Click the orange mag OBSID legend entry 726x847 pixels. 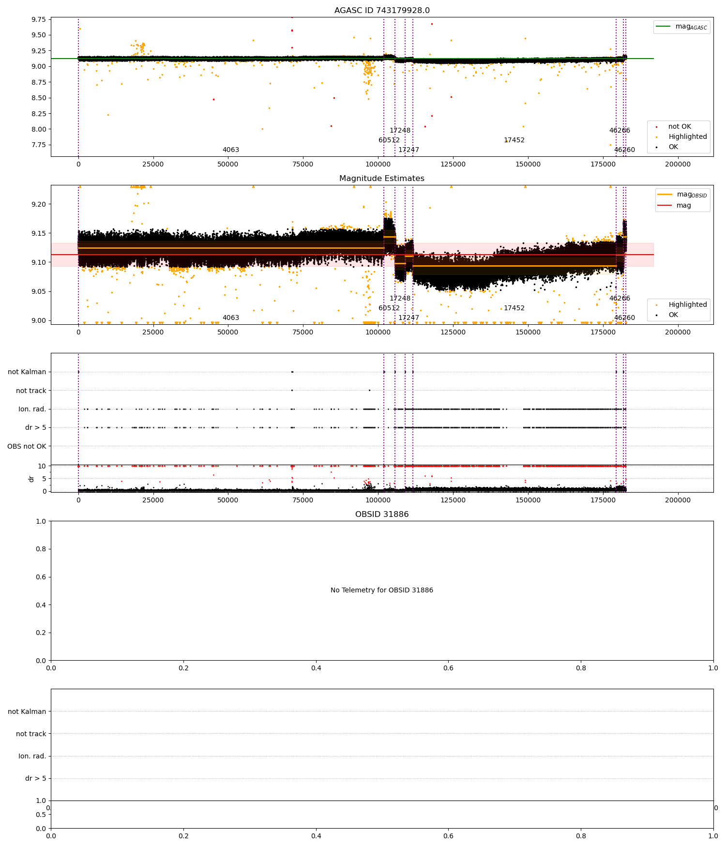click(x=682, y=195)
